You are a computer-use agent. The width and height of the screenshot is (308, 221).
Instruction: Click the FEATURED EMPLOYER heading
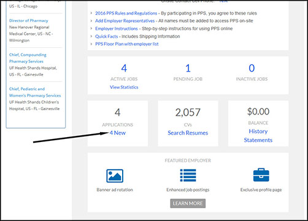(188, 160)
